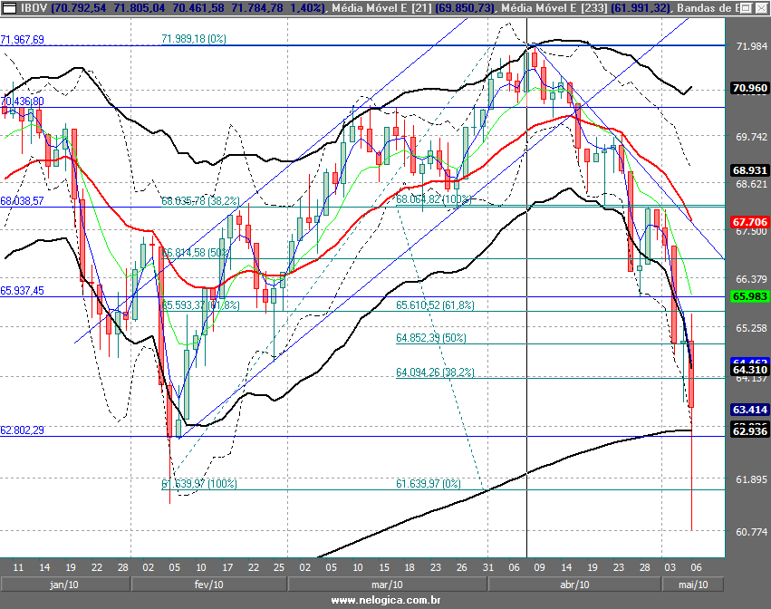This screenshot has width=771, height=609.
Task: Select the 68.038,57 horizontal line label
Action: click(x=22, y=201)
